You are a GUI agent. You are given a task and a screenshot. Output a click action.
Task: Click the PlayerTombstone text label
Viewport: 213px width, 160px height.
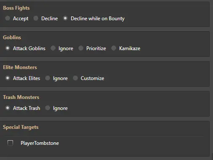click(x=40, y=143)
